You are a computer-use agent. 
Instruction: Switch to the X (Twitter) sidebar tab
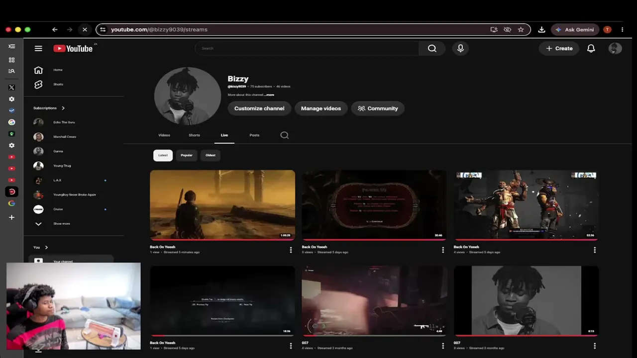[12, 88]
